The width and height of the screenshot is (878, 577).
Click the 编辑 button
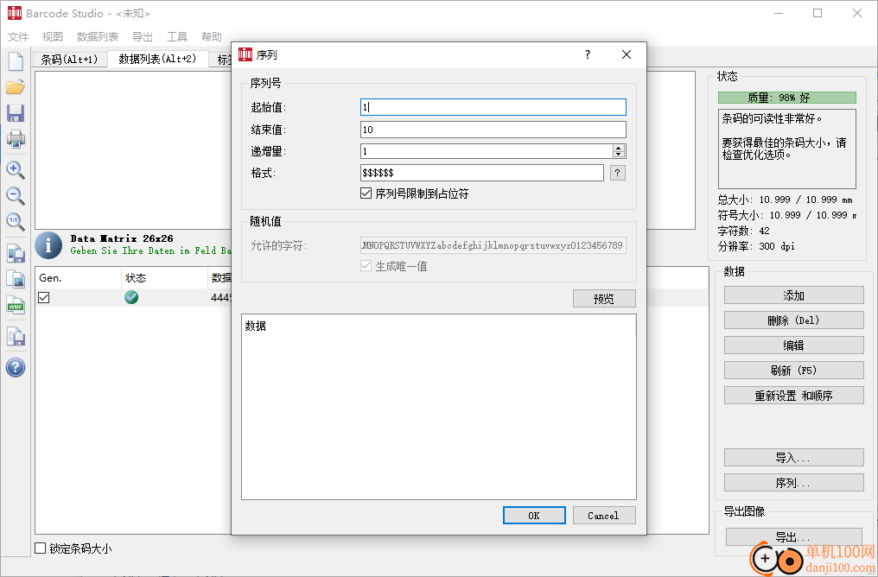coord(793,346)
